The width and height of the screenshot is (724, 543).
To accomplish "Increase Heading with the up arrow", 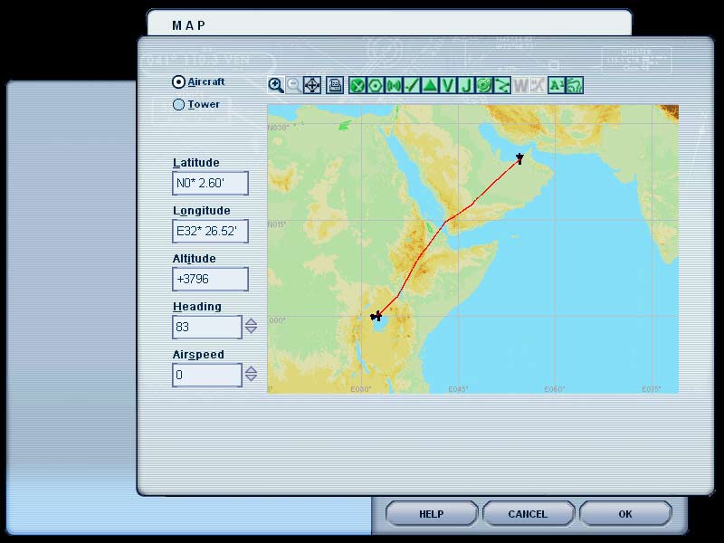I will point(251,321).
